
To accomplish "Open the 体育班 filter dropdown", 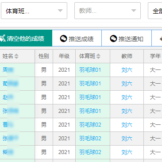I will coord(34,11).
